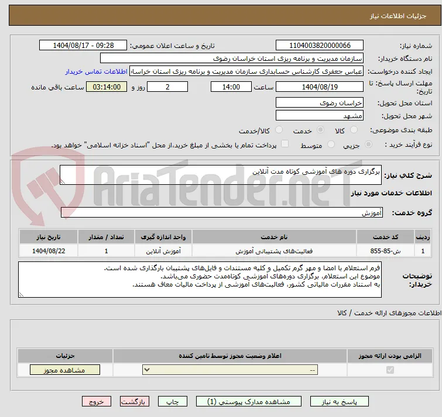This screenshot has width=442, height=417.
Task: Click the خروج exit button
Action: pos(97,402)
